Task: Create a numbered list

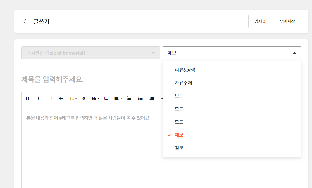Action: point(129,98)
